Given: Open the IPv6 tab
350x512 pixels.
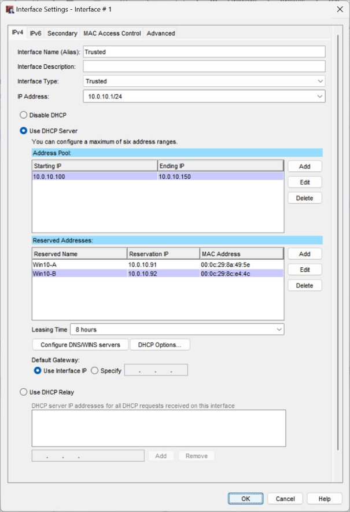Looking at the screenshot, I should click(x=36, y=34).
